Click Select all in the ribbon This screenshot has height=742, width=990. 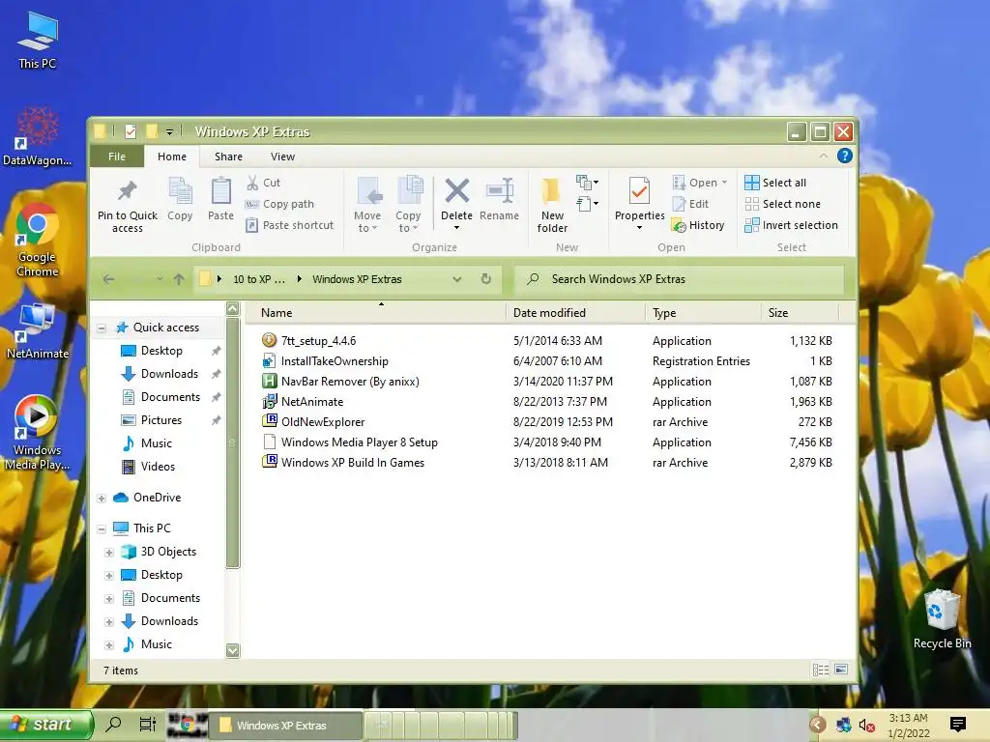(775, 183)
